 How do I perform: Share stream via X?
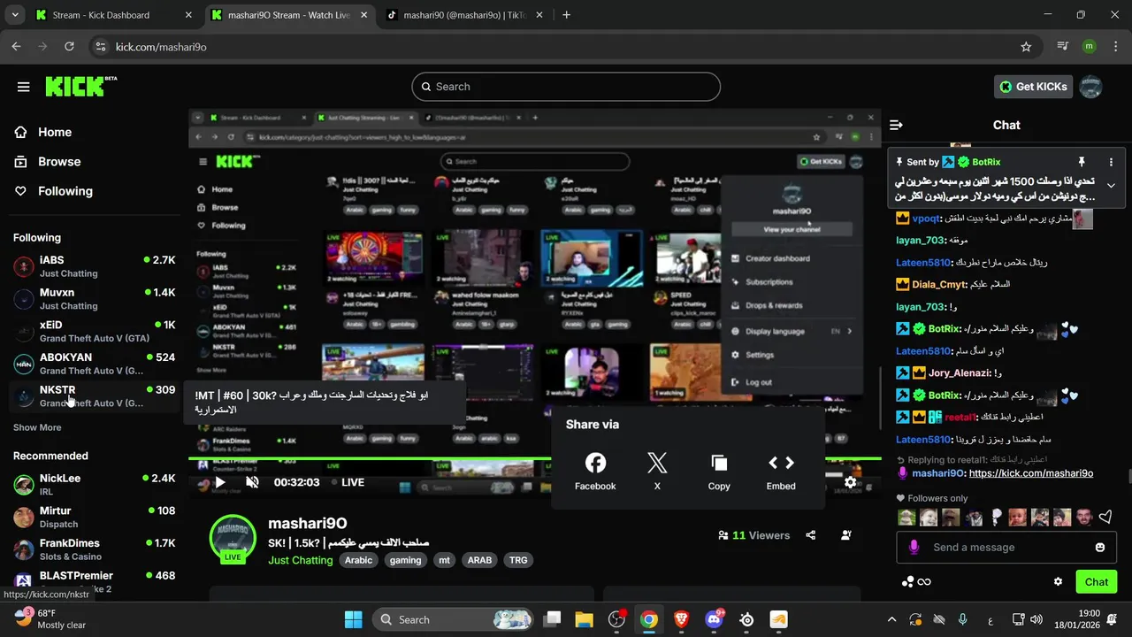pos(657,472)
